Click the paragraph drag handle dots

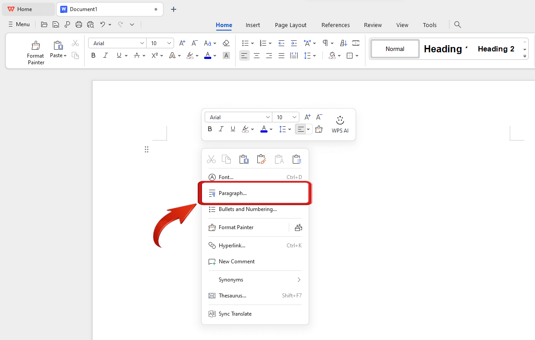[x=147, y=149]
